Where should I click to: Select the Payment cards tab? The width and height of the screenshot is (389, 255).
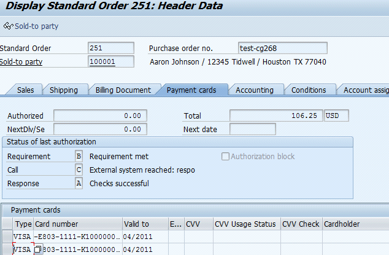coord(191,90)
